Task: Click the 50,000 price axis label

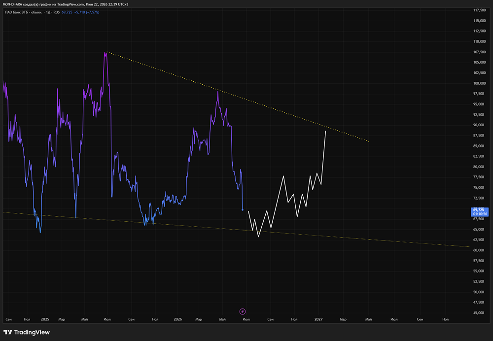Action: [479, 292]
